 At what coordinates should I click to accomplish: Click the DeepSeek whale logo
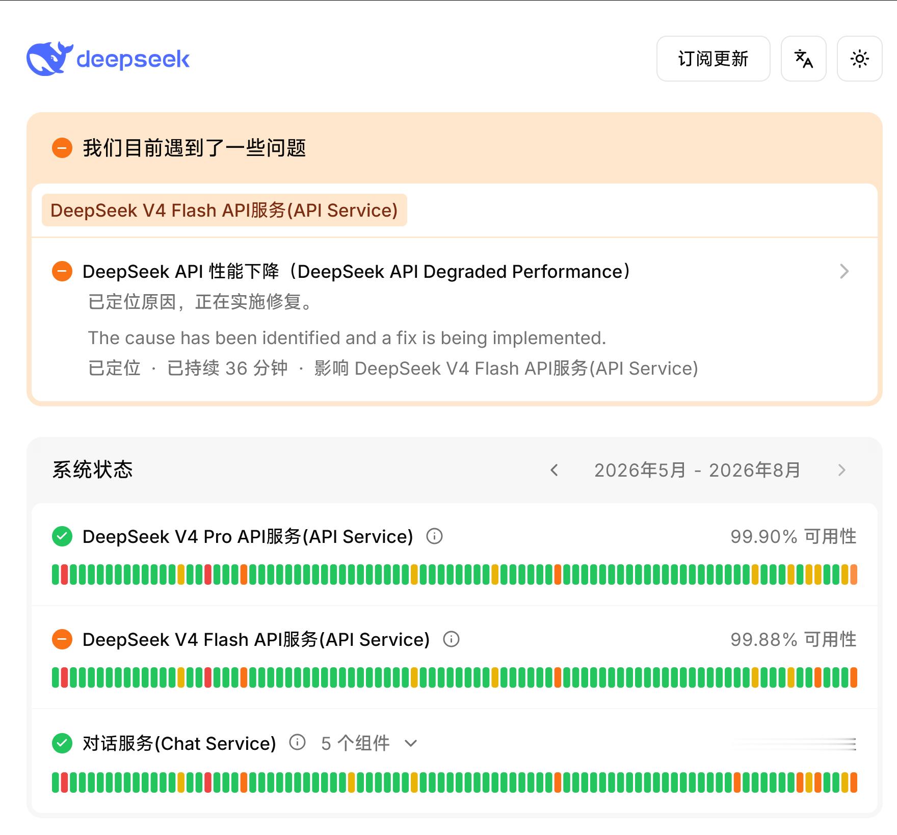[108, 59]
